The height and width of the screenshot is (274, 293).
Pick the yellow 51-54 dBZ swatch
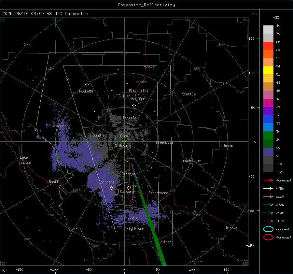(x=268, y=70)
